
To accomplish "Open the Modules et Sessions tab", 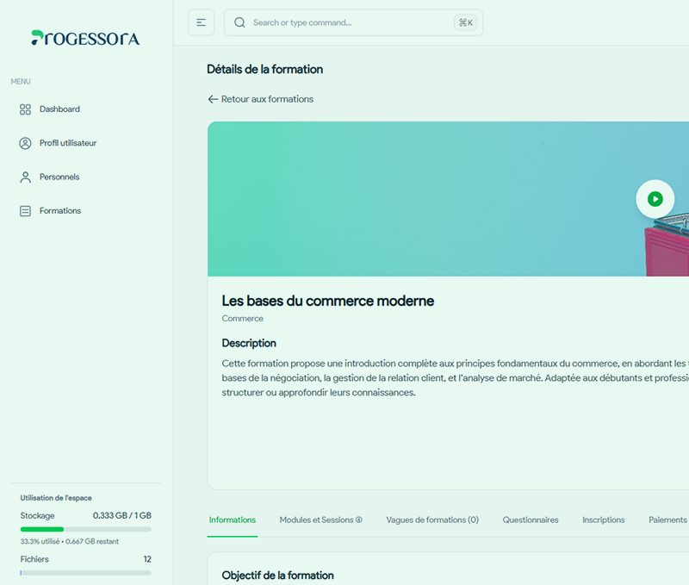I will [320, 520].
